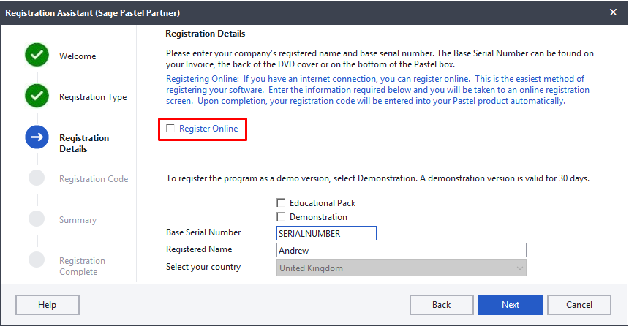Click the Registered Name input field

401,250
